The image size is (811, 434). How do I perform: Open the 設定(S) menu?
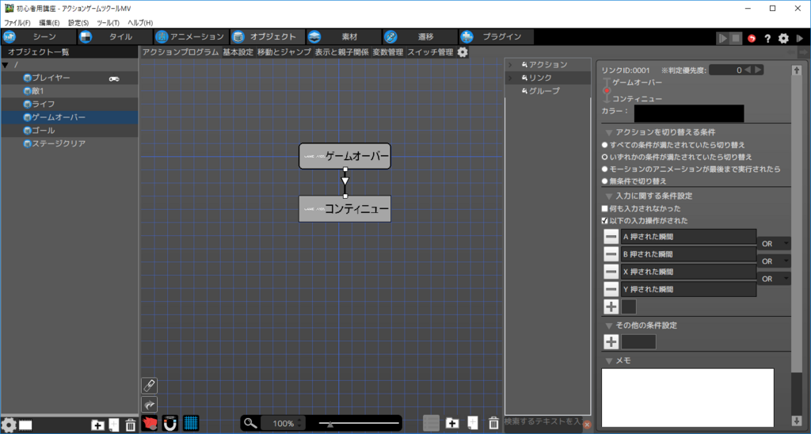[78, 23]
